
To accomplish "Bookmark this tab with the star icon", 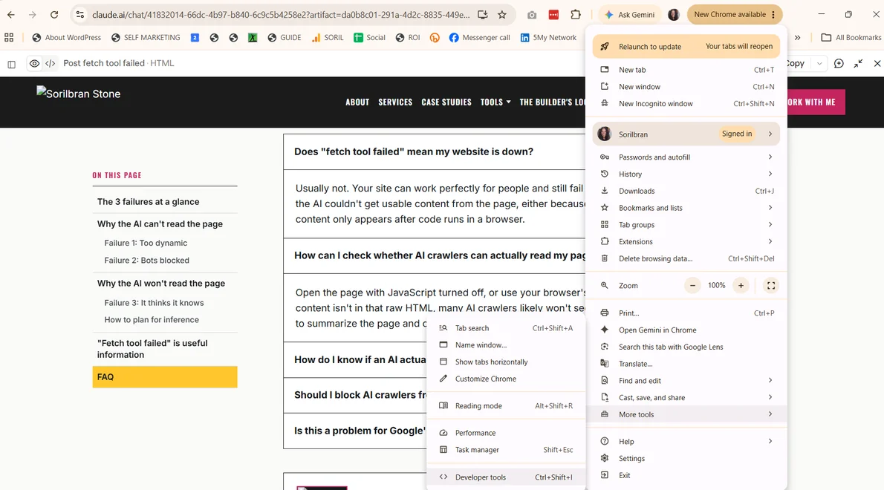I will (x=501, y=15).
